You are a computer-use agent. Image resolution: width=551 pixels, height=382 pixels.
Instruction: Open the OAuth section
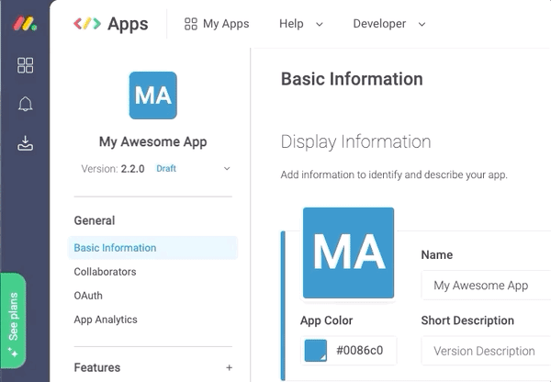pyautogui.click(x=88, y=296)
